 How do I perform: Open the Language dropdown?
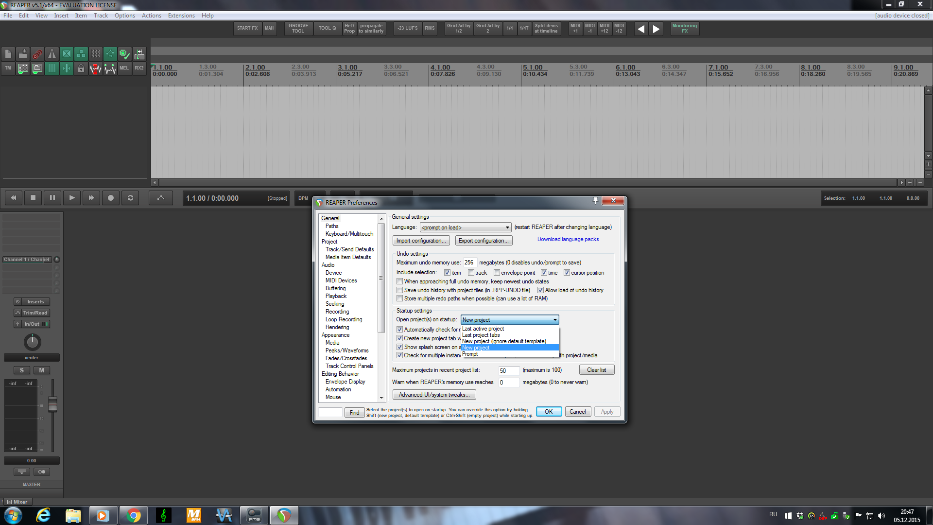point(466,227)
